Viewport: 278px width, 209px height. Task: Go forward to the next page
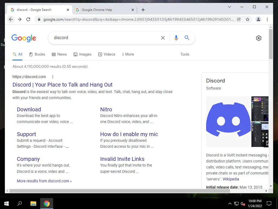tap(20, 19)
